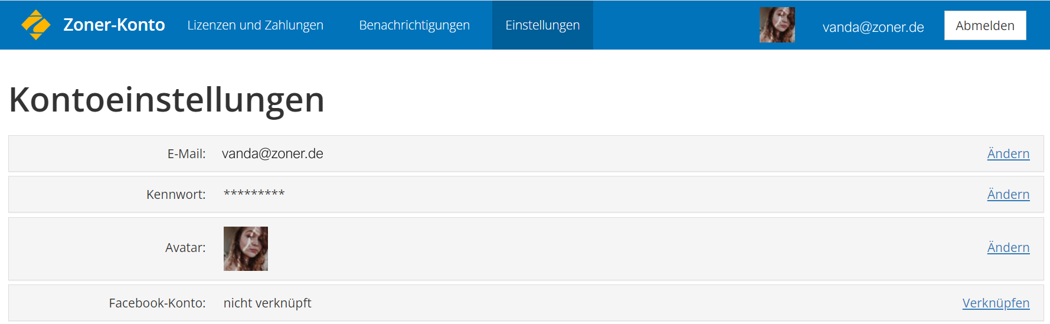The image size is (1050, 324).
Task: Click Ändern in the E-Mail row
Action: (x=1008, y=153)
